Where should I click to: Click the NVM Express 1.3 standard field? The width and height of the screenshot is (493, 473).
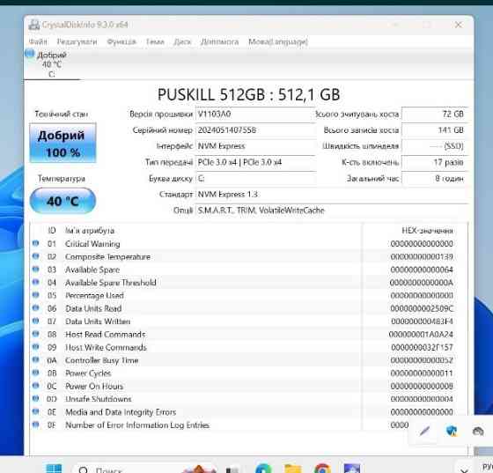click(332, 195)
